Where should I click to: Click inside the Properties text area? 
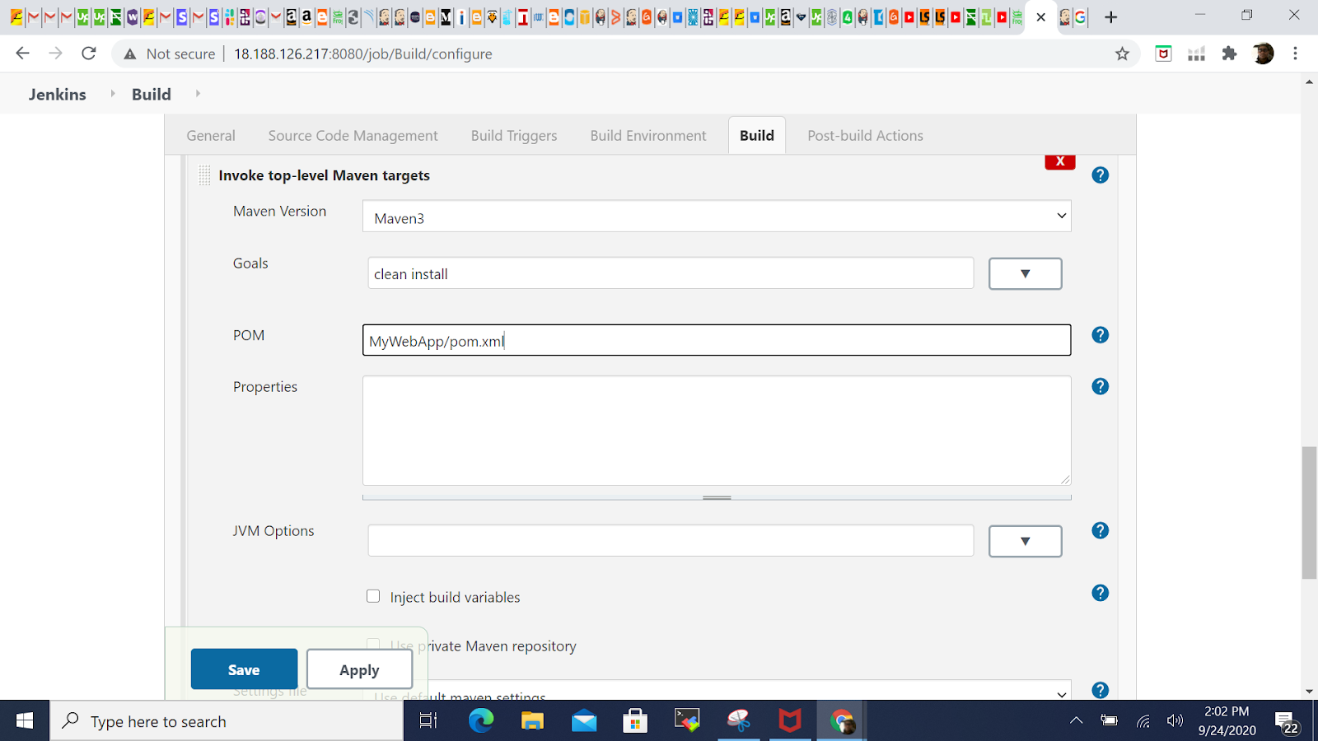coord(717,431)
